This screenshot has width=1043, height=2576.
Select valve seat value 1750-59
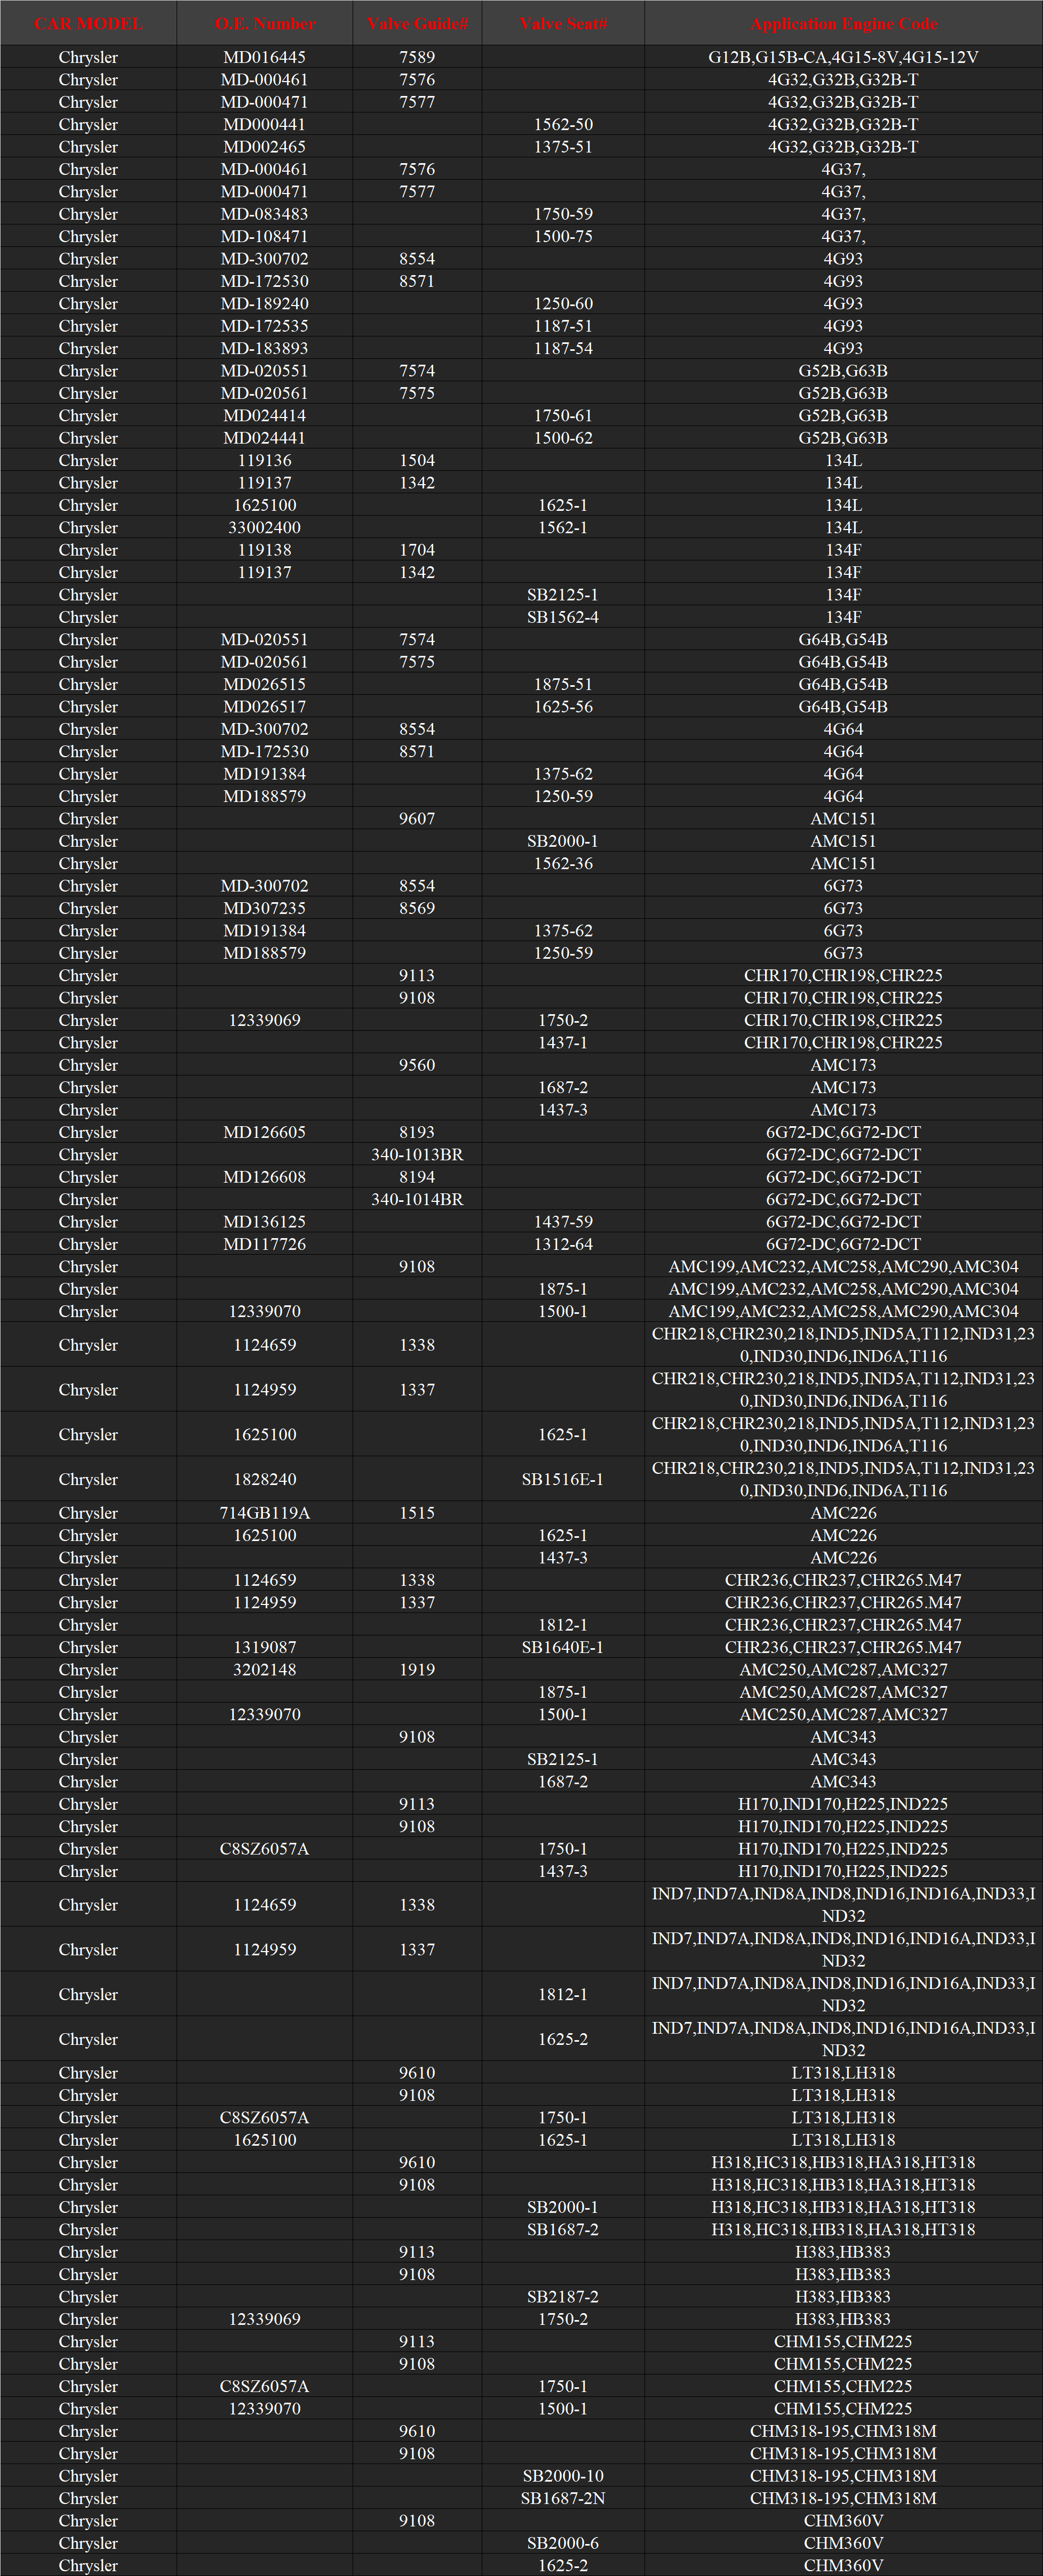563,214
